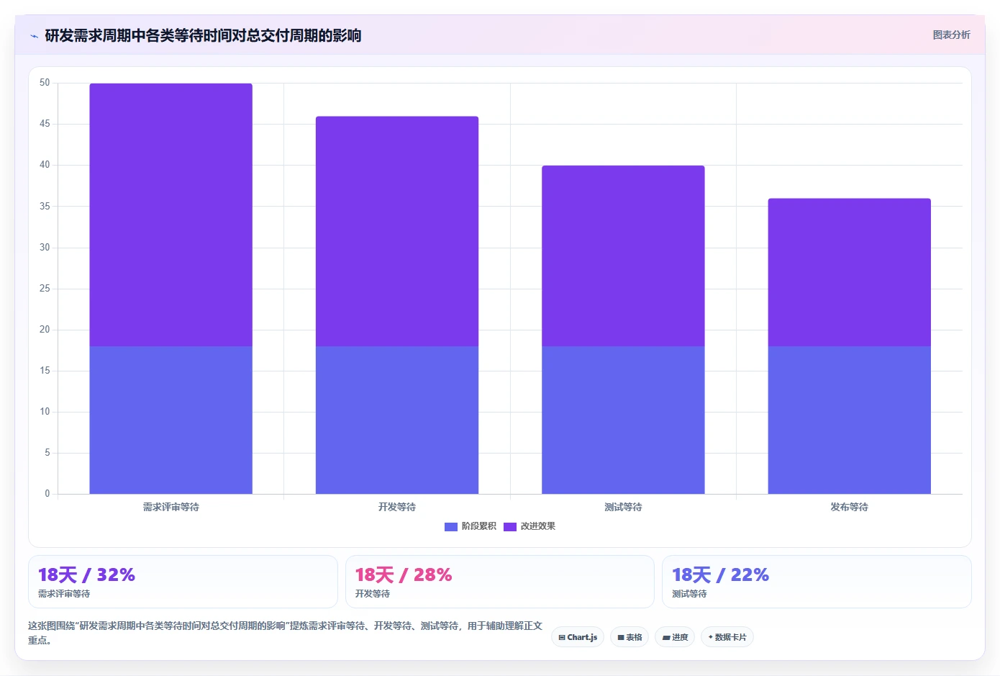Viewport: 1000px width, 676px height.
Task: Toggle the 阶段累积 legend item
Action: click(x=471, y=526)
